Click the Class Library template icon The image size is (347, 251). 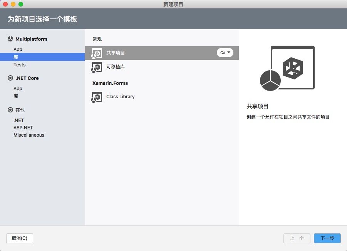click(97, 97)
